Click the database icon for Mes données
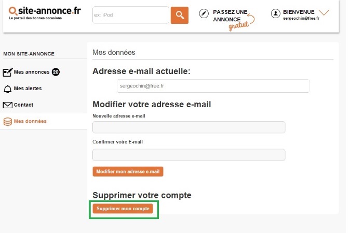 (x=8, y=122)
